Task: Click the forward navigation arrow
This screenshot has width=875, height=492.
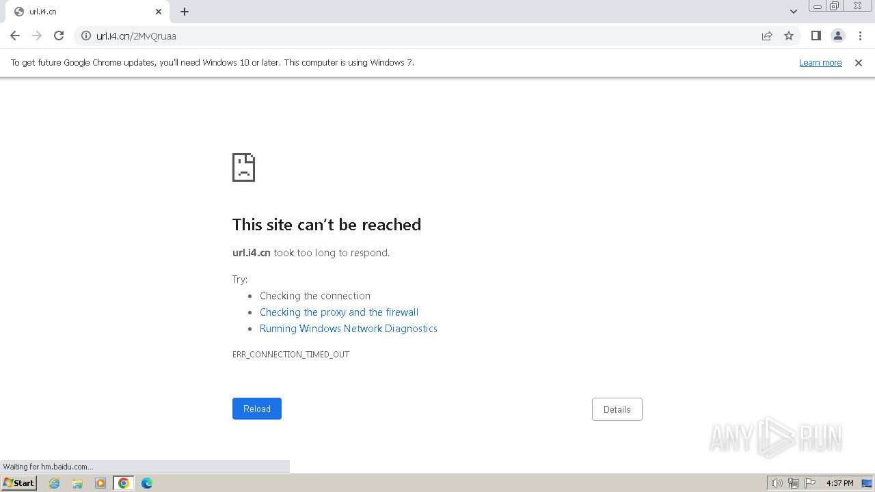Action: tap(37, 36)
